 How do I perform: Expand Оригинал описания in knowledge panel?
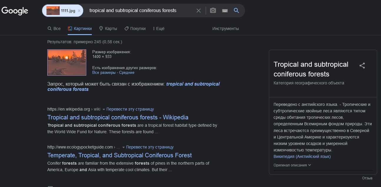292,165
